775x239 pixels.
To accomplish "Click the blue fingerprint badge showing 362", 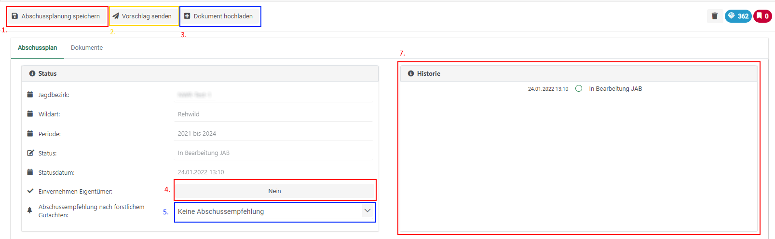I will click(x=738, y=16).
